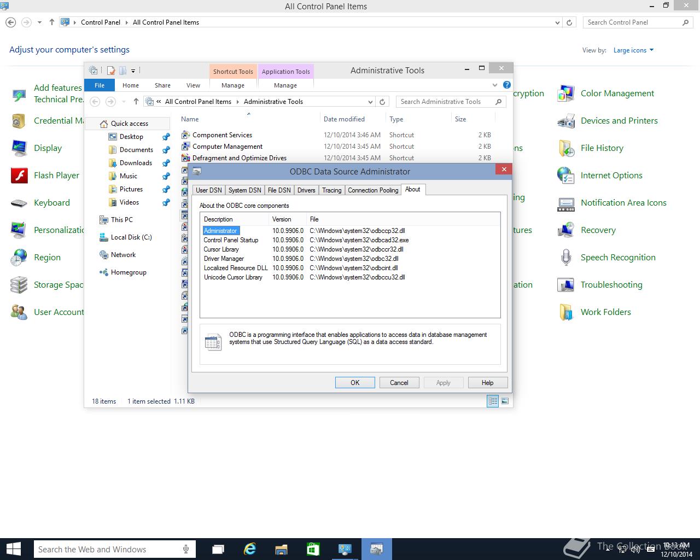Open the Color Management icon
This screenshot has width=700, height=560.
(x=566, y=94)
